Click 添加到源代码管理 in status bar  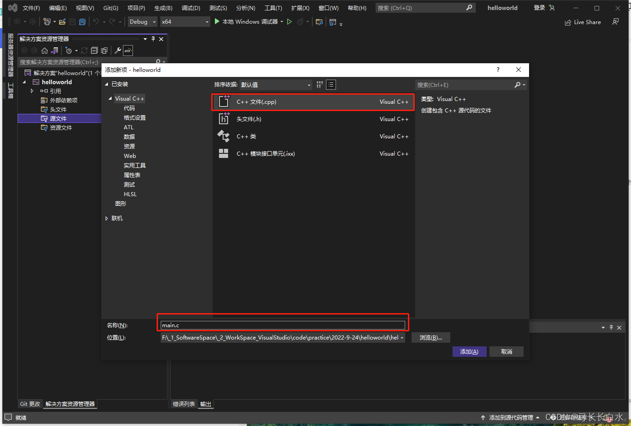coord(511,417)
